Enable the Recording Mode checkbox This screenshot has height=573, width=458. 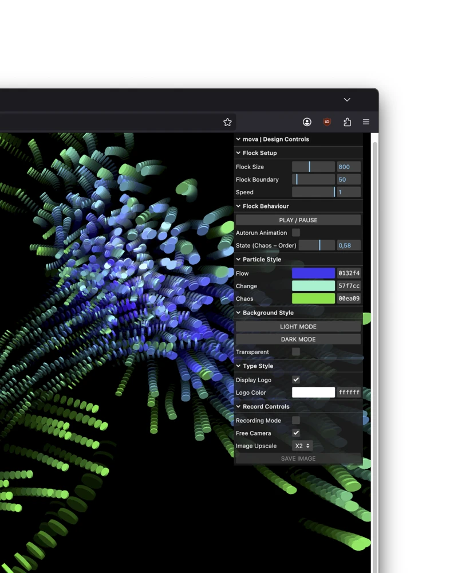296,421
